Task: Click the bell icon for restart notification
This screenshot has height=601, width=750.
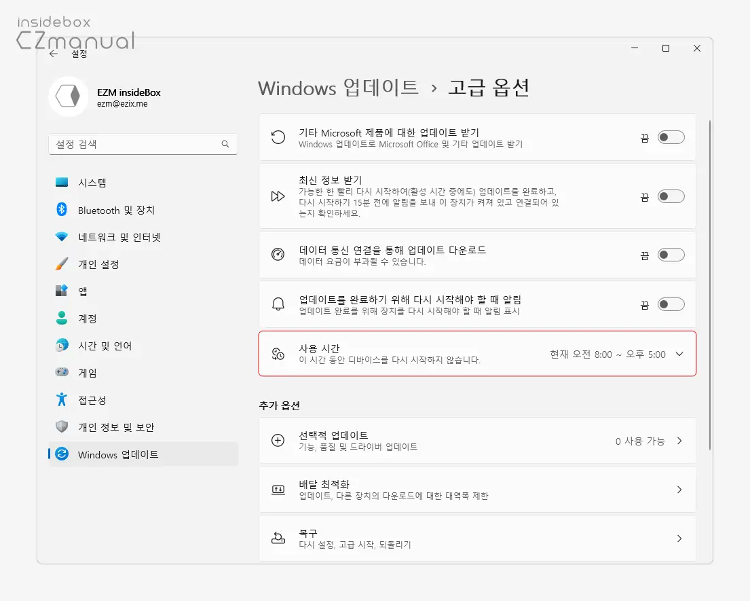Action: point(278,304)
